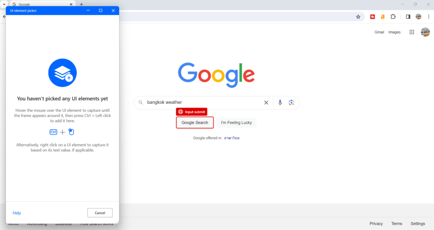Screen dimensions: 434x230
Task: Open the Google account avatar on the page
Action: coord(425,32)
